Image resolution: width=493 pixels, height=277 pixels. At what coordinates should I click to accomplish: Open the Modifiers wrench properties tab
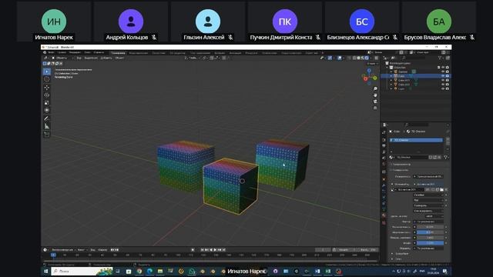click(x=384, y=185)
